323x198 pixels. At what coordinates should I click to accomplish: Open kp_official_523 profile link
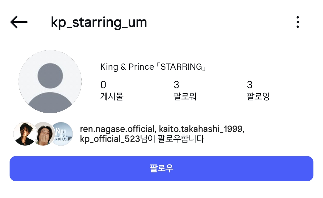pyautogui.click(x=110, y=139)
